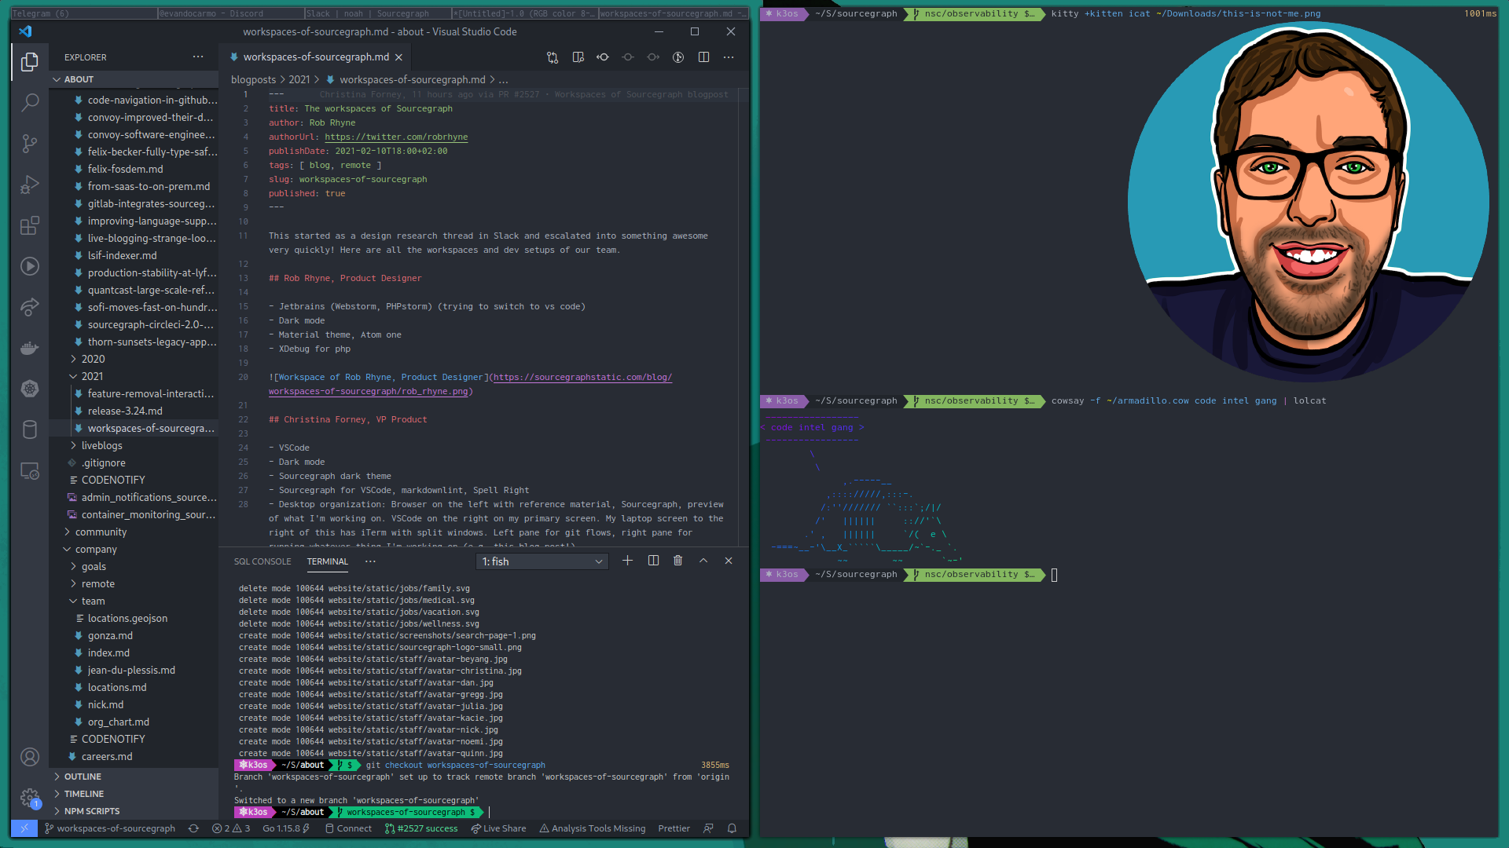
Task: Click the Source Control icon in sidebar
Action: coord(28,143)
